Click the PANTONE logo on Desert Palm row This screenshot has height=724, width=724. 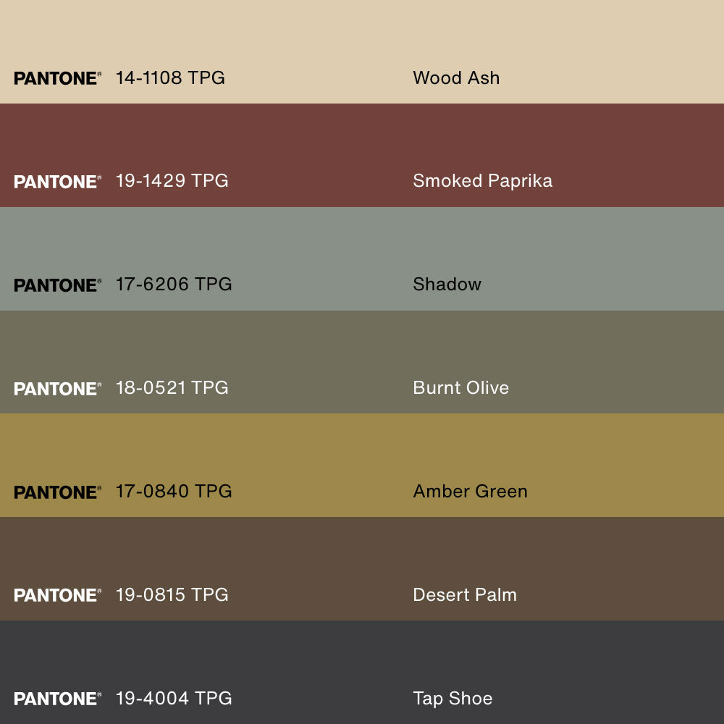(57, 595)
